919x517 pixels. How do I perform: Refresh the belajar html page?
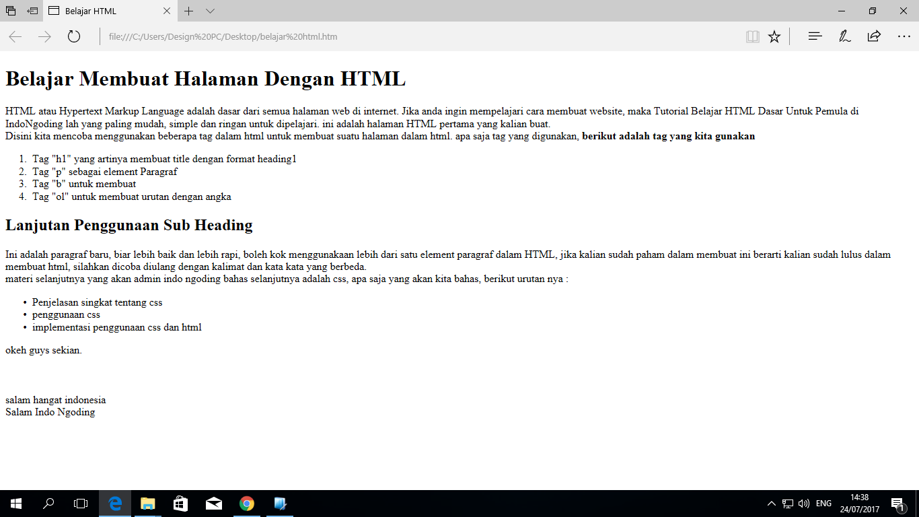(x=74, y=36)
